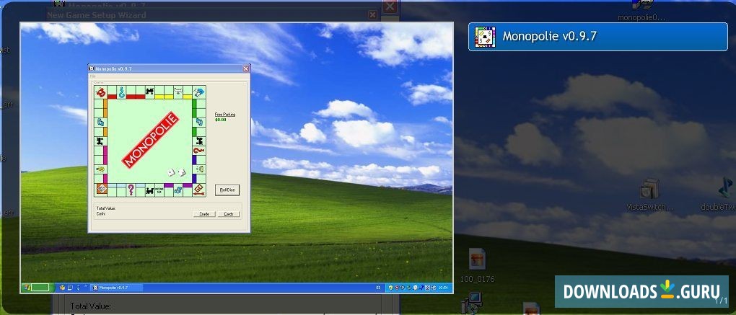
Task: Select the Monopolie v0.9.7 taskbar button
Action: (x=116, y=288)
